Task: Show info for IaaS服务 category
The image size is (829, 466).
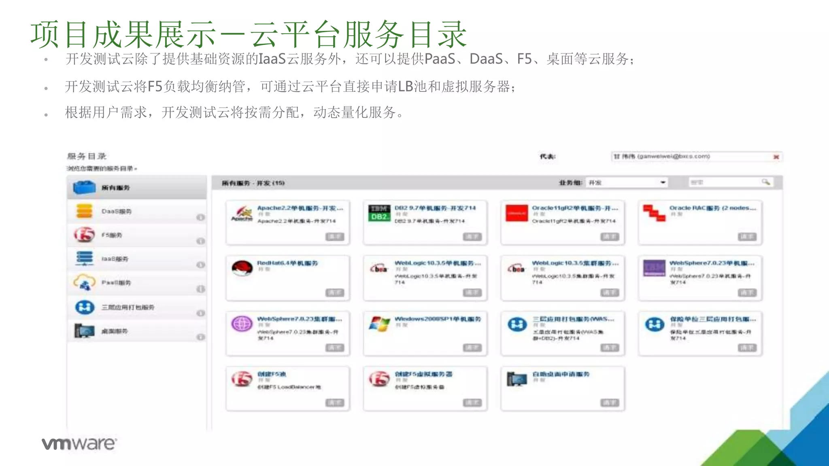Action: pyautogui.click(x=200, y=265)
